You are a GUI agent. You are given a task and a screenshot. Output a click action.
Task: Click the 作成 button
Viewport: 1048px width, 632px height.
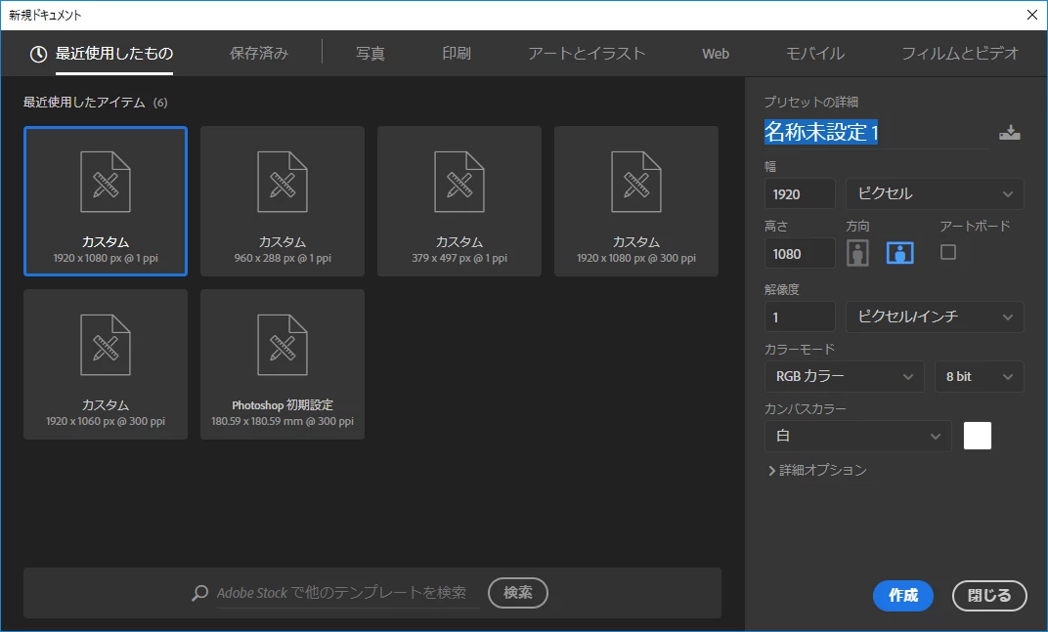tap(903, 595)
